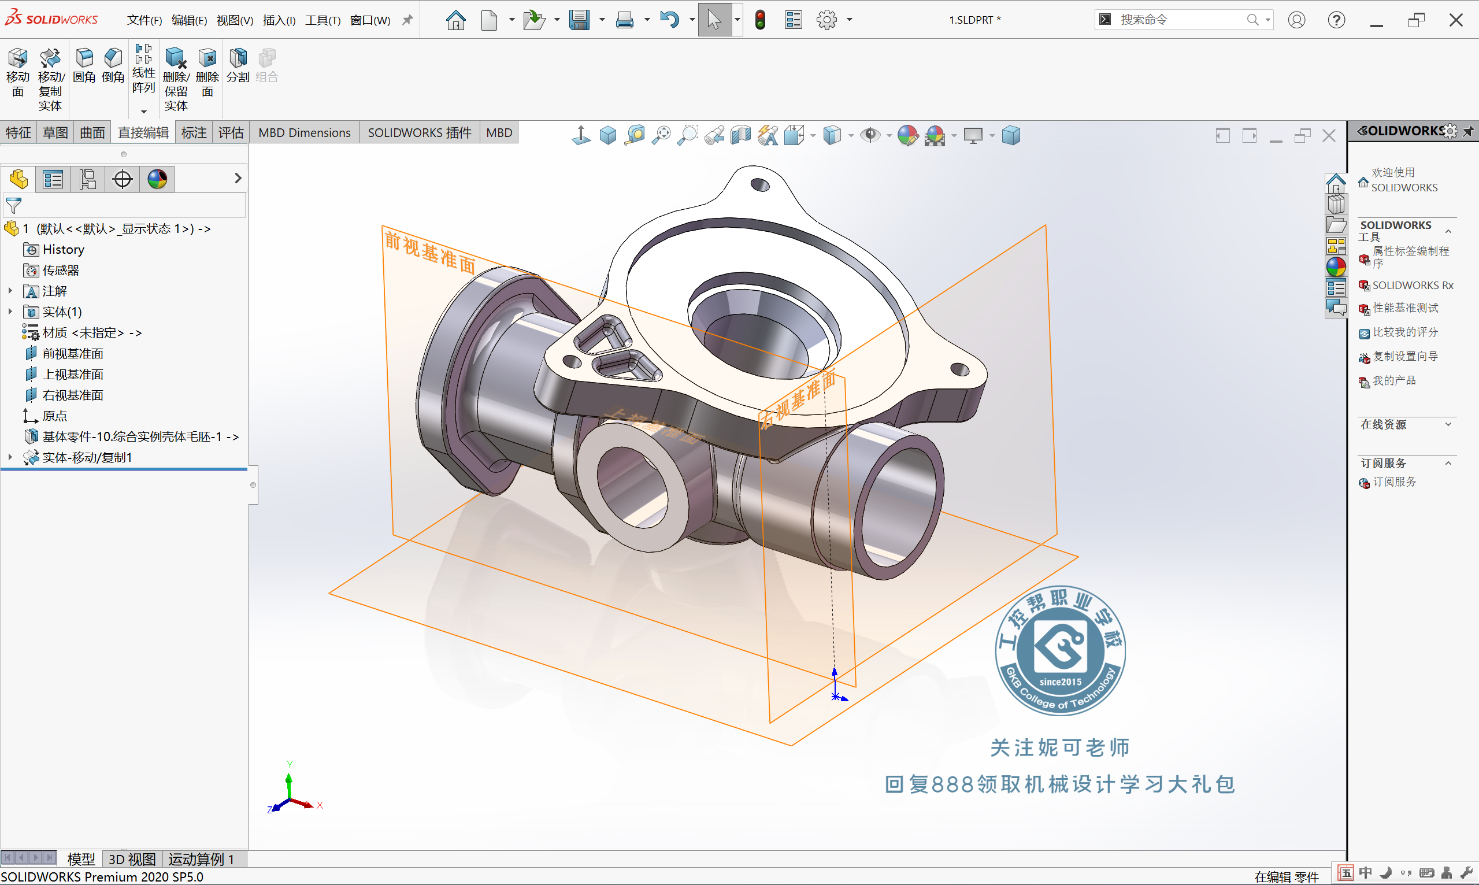Screen dimensions: 1479x885
Task: Click the Home icon in the top toolbar
Action: tap(455, 20)
